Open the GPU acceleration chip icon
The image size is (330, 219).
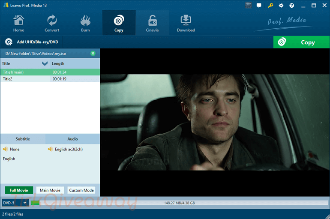coord(248,5)
